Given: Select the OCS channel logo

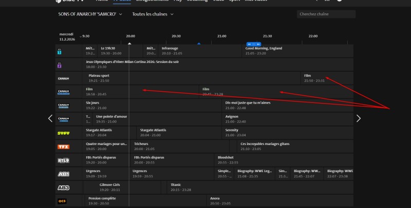Looking at the screenshot, I should [x=62, y=201].
